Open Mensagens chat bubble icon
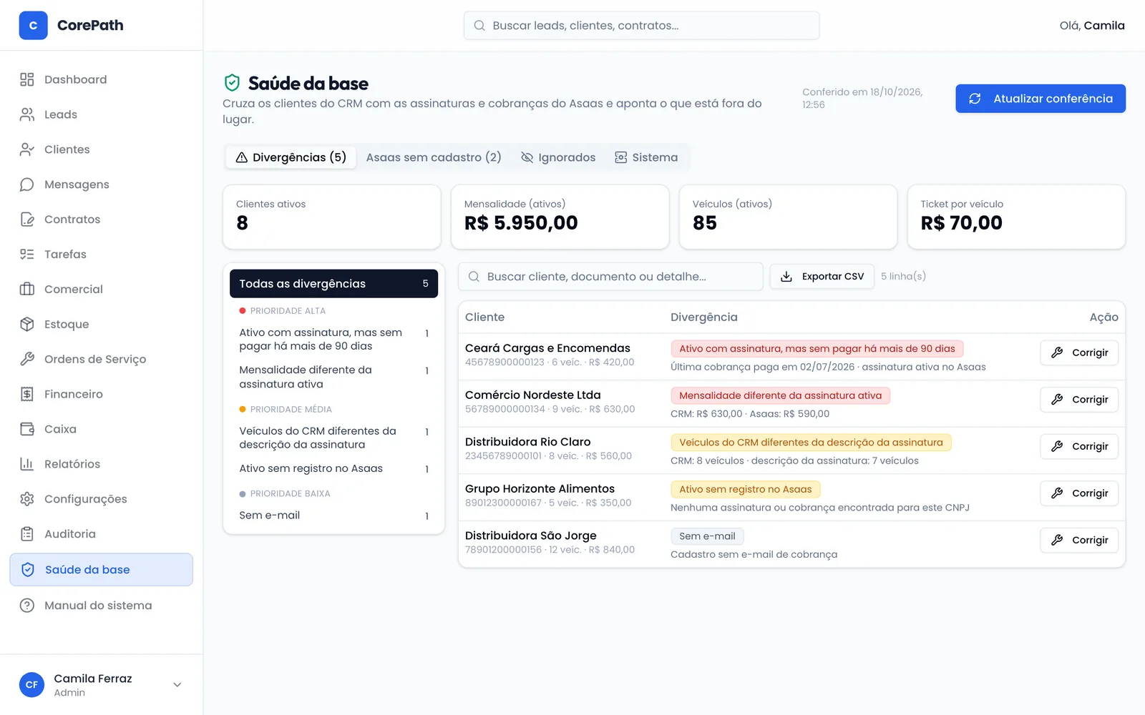The height and width of the screenshot is (715, 1145). [27, 184]
